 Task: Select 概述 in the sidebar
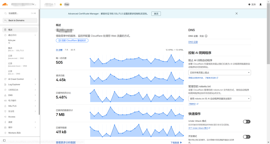(x=20, y=30)
